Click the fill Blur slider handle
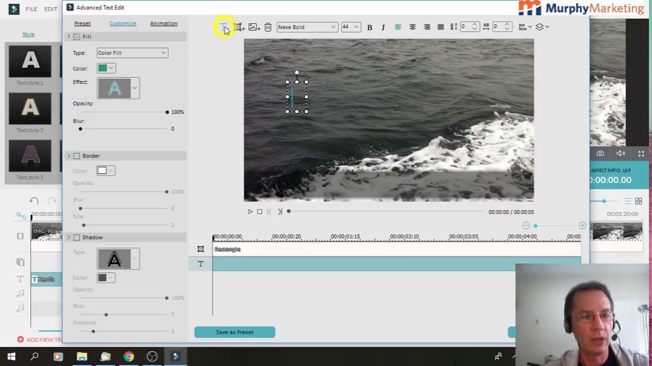Viewport: 652px width, 366px height. [x=80, y=129]
